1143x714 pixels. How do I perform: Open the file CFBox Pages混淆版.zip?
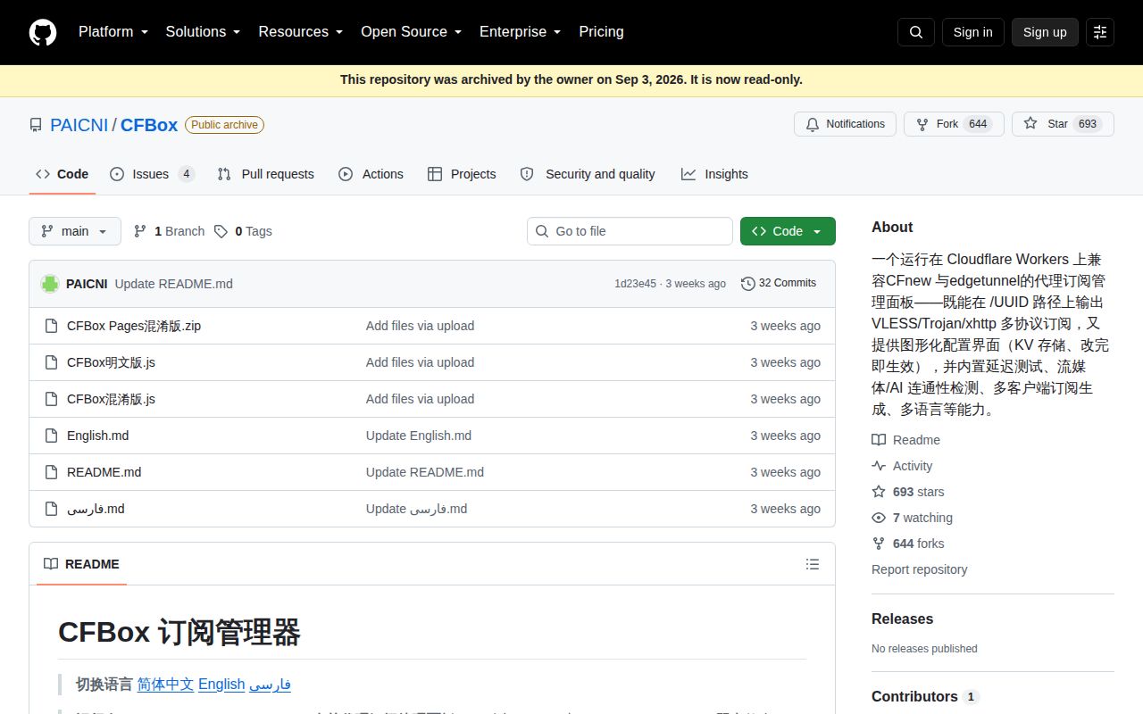pyautogui.click(x=134, y=326)
